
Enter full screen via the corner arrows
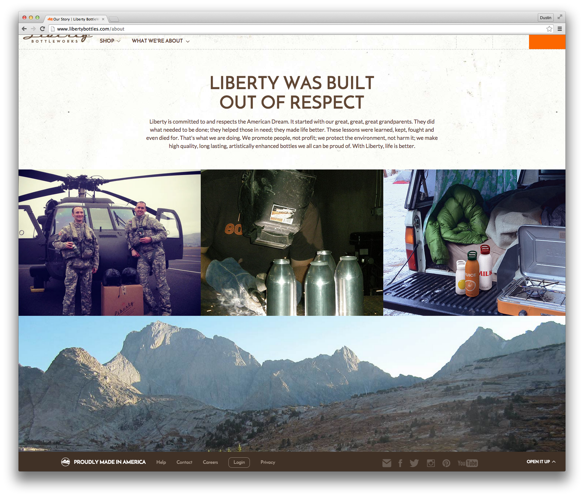(560, 17)
